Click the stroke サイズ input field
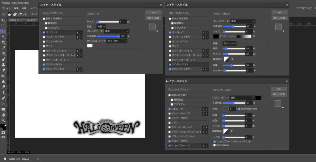316x162 pixels. click(123, 22)
